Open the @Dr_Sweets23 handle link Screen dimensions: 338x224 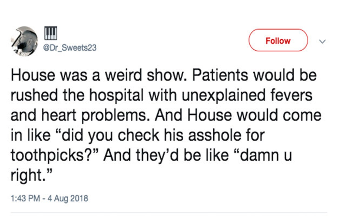tap(69, 48)
